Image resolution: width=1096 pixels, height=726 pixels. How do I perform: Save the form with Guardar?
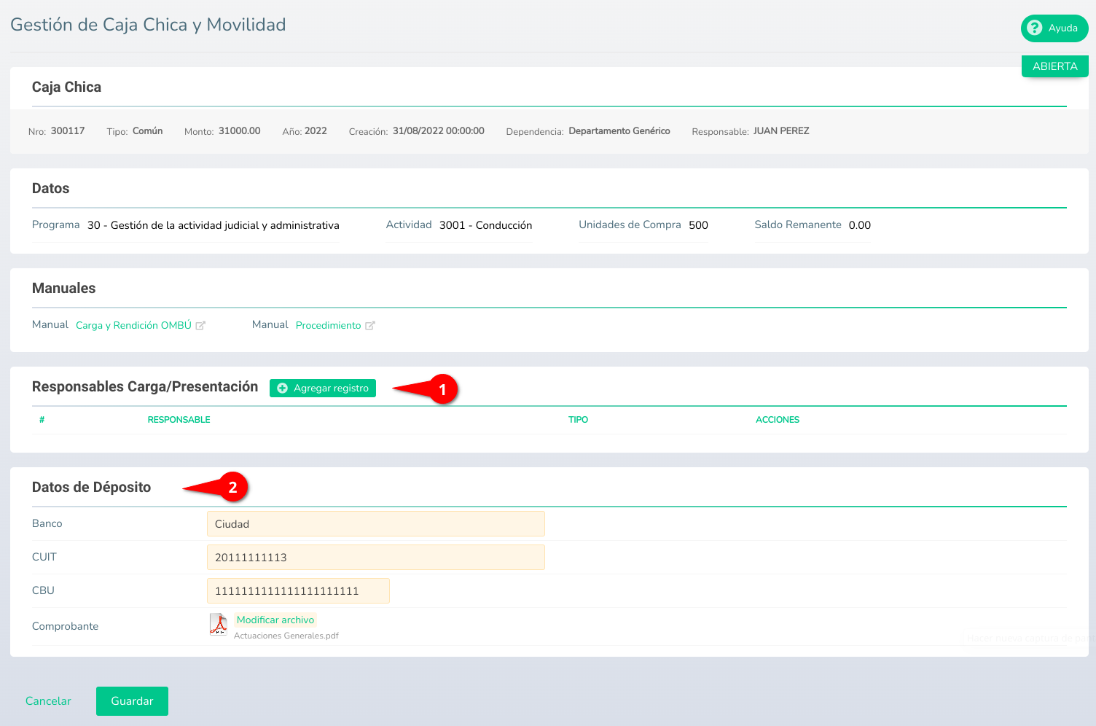[x=132, y=701]
